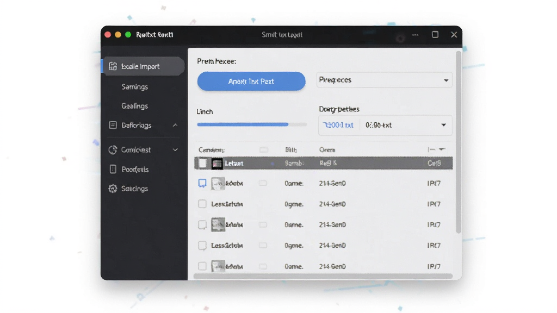Click the blue 1t00:1 txt link
557x313 pixels.
coord(338,125)
